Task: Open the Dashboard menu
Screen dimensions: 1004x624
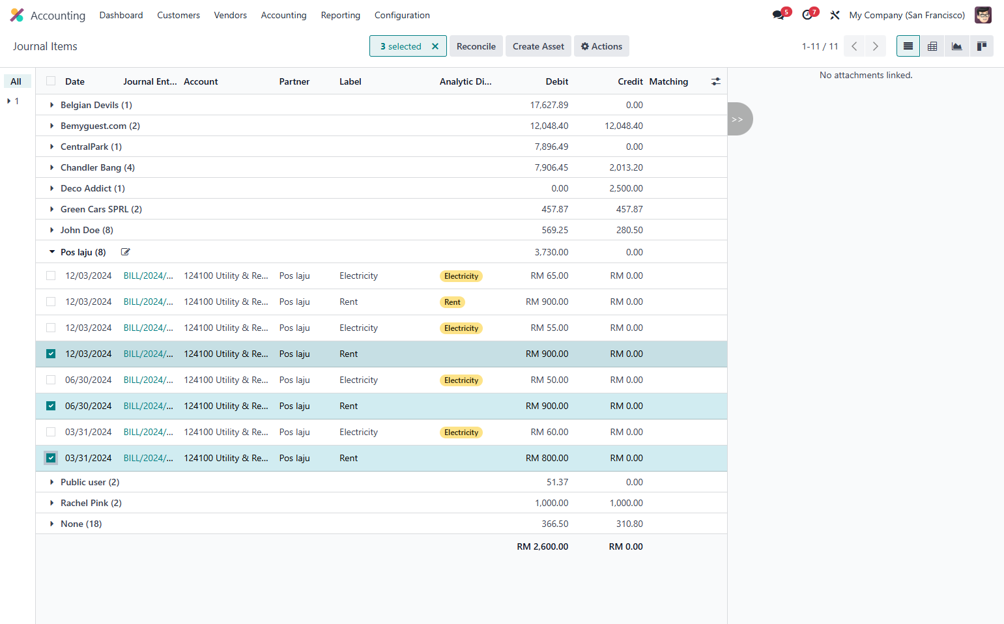Action: [121, 15]
